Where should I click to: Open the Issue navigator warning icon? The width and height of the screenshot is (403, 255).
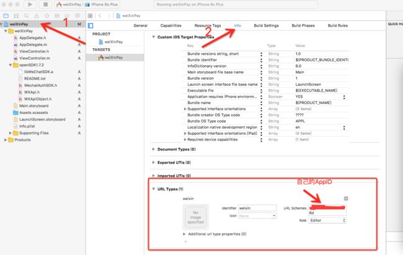point(37,15)
